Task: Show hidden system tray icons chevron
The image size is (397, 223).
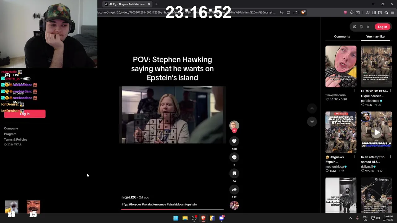Action: point(351,218)
